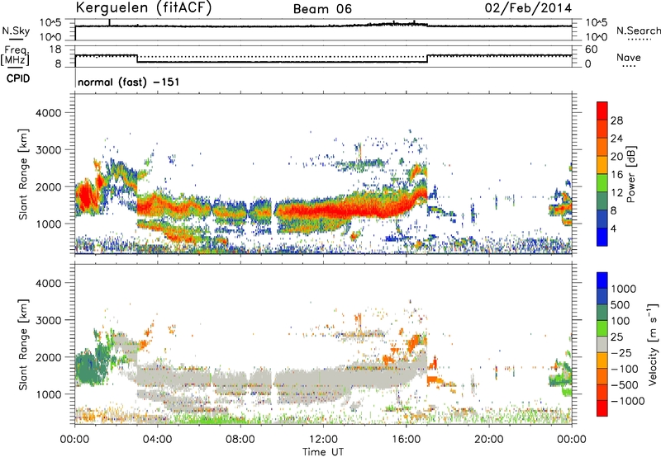Click the '-1000' velocity scale value

click(x=627, y=401)
